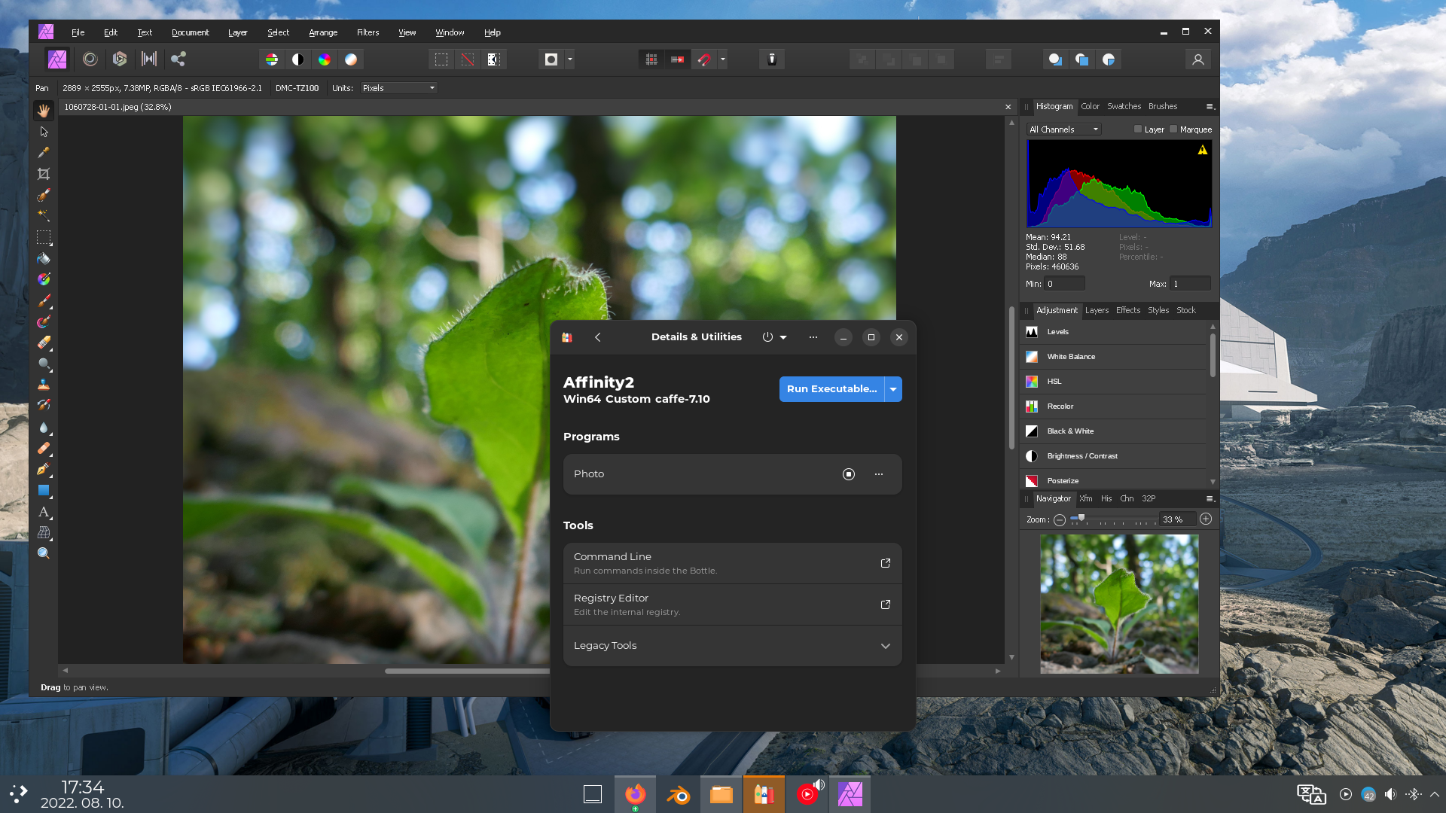Toggle snapping with the magnet icon
This screenshot has height=813, width=1446.
tap(703, 59)
